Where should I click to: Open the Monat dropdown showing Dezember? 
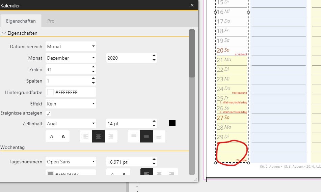coord(71,58)
